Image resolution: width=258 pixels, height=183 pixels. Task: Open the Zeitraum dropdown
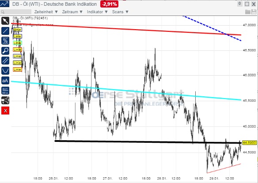tap(72, 12)
